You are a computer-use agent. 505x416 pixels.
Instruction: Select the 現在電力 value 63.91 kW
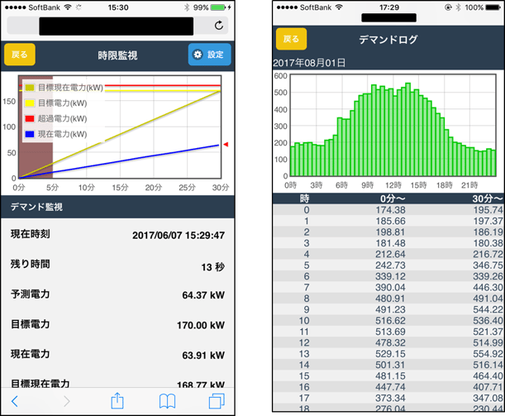203,355
